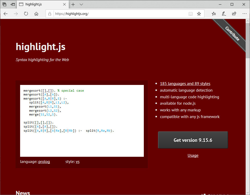The height and width of the screenshot is (195, 250).
Task: Click the '% special case' comment
Action: [71, 91]
